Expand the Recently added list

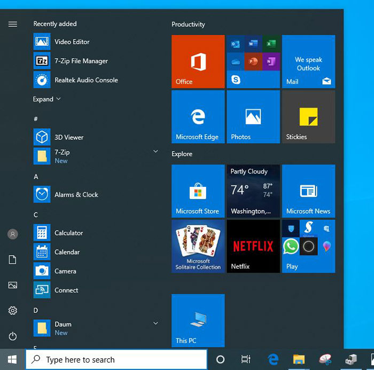[47, 99]
